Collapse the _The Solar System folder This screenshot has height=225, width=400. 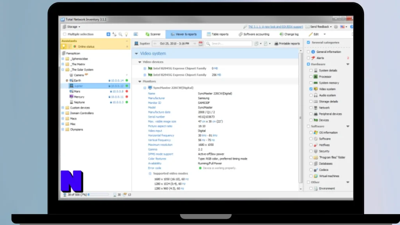63,70
